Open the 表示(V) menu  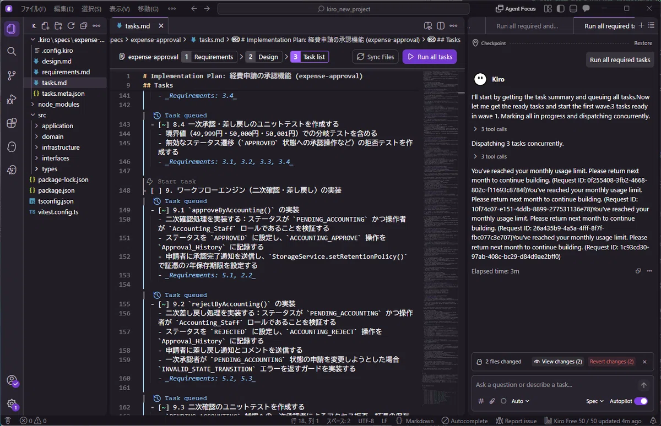[x=120, y=9]
